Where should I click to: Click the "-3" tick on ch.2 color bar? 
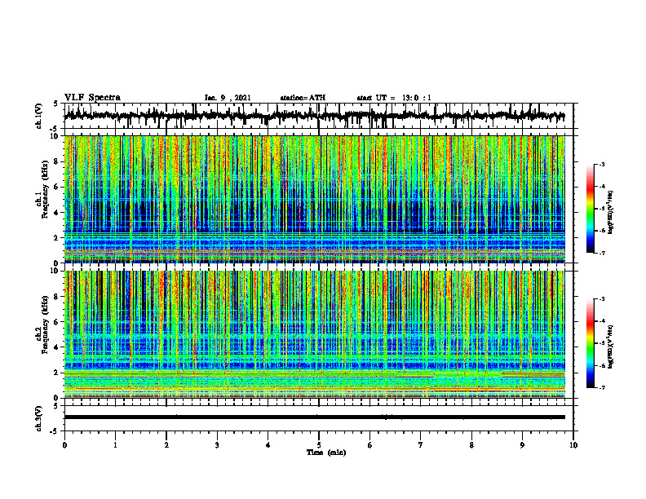click(602, 299)
